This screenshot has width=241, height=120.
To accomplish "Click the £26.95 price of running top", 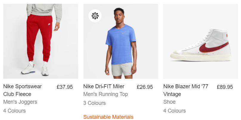I will [145, 87].
